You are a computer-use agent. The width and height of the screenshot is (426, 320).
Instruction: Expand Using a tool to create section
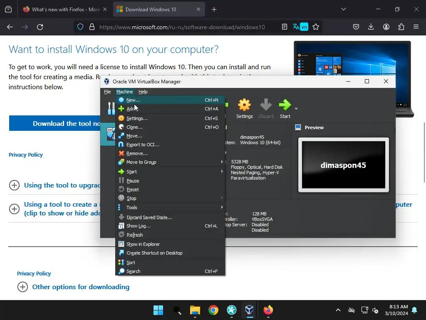pyautogui.click(x=15, y=209)
